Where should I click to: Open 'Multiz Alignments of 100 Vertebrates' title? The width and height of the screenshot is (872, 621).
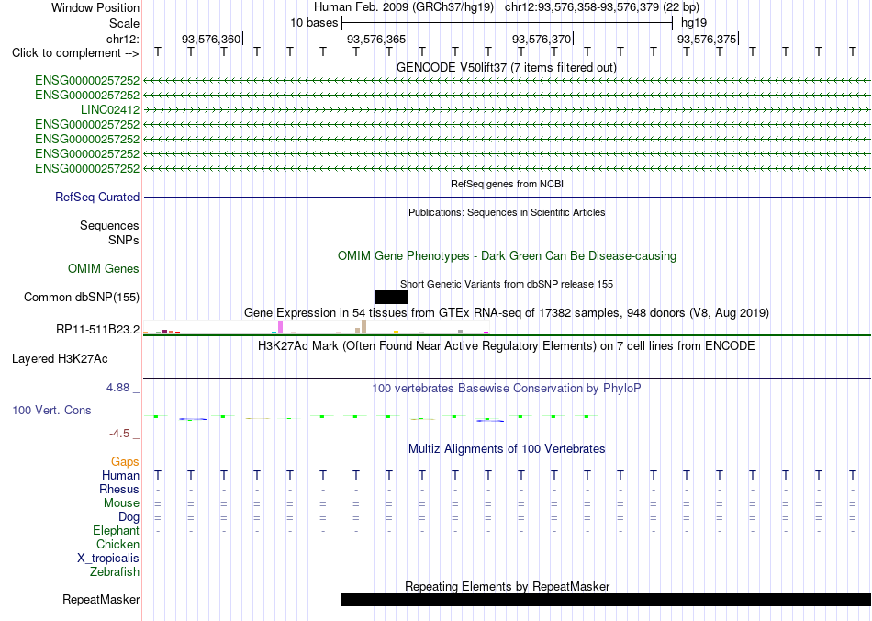click(507, 449)
